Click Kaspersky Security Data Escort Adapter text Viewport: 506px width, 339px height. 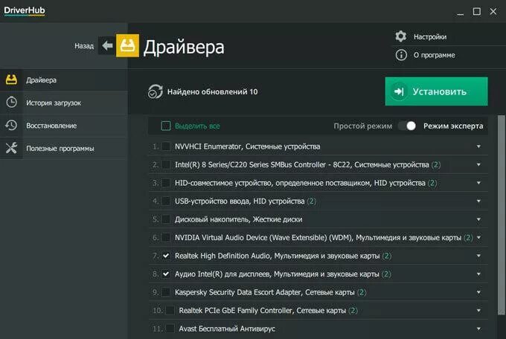click(265, 292)
